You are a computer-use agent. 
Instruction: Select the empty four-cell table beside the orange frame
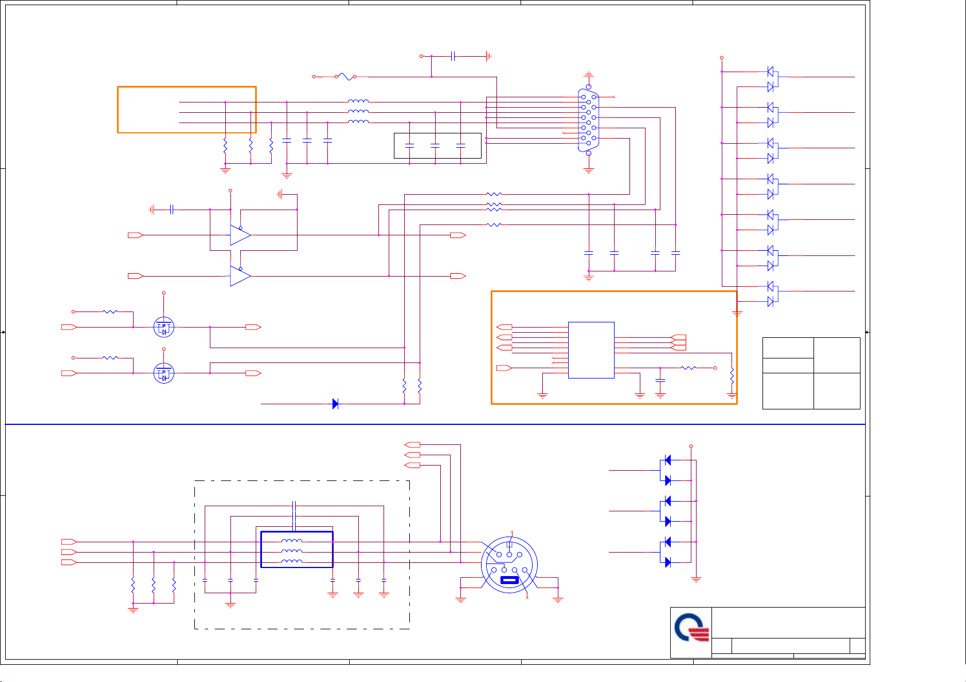(811, 373)
